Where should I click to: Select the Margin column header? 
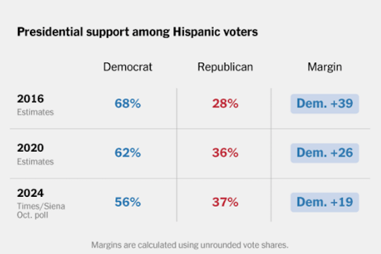tap(324, 67)
